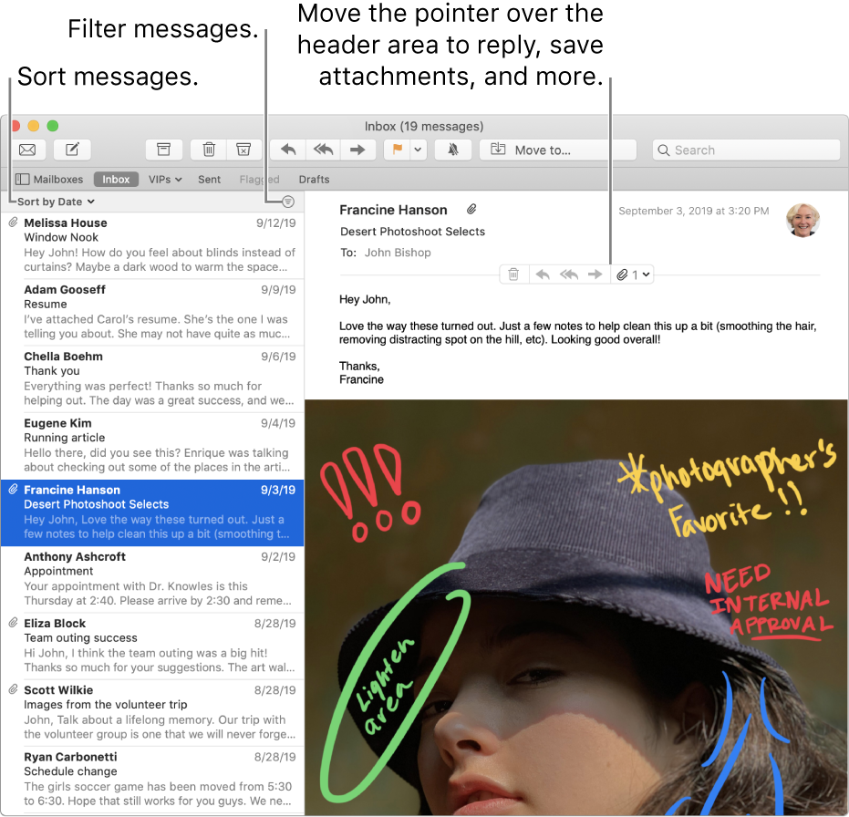Reply from the message header bar
The image size is (849, 817).
coord(543,274)
